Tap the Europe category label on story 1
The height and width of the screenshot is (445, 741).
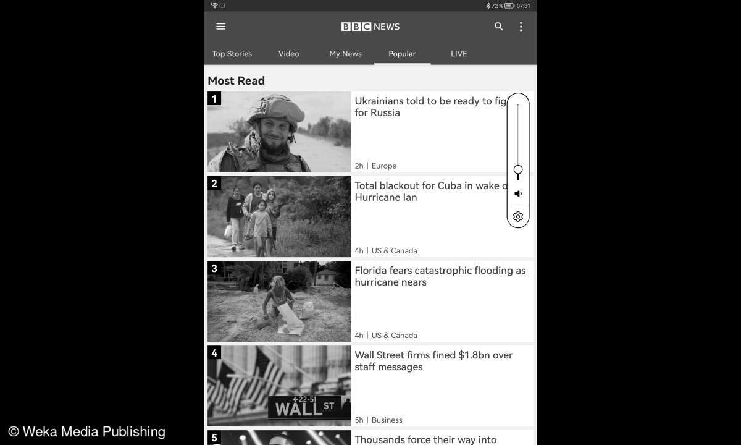click(x=384, y=166)
